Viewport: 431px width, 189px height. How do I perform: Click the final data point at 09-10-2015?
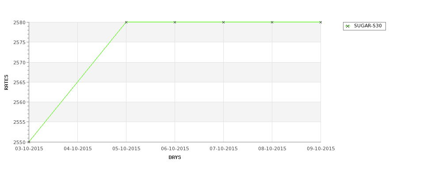pyautogui.click(x=321, y=22)
